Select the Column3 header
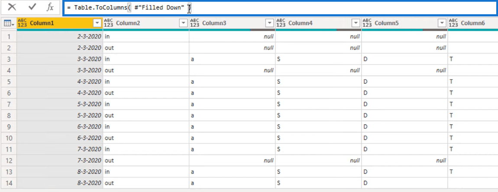The width and height of the screenshot is (498, 192). pos(233,23)
